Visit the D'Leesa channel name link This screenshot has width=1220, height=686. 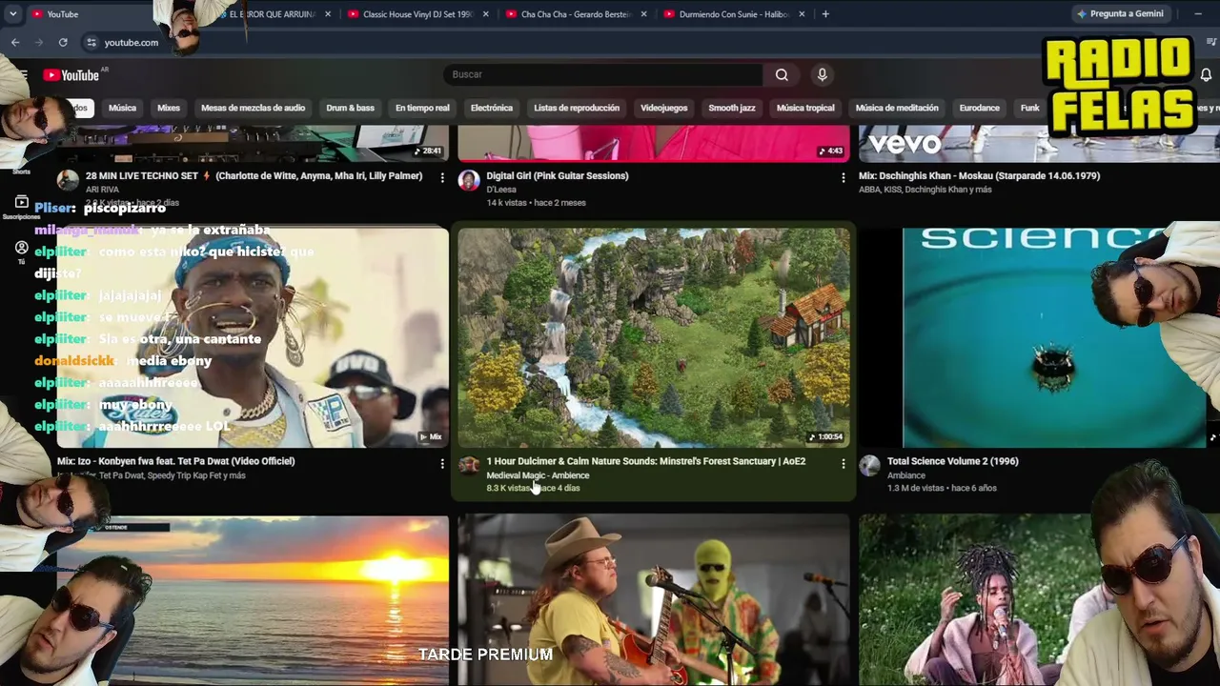[x=501, y=190]
